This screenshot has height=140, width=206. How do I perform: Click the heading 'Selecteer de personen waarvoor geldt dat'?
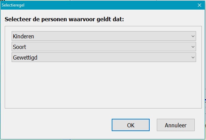pyautogui.click(x=64, y=19)
